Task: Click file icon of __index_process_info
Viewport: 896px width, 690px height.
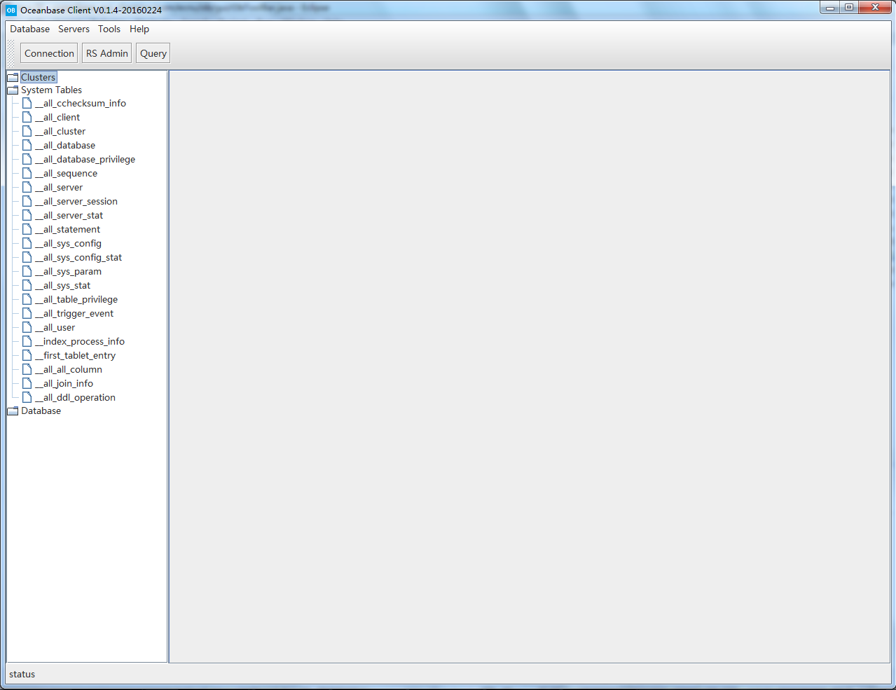Action: (27, 341)
